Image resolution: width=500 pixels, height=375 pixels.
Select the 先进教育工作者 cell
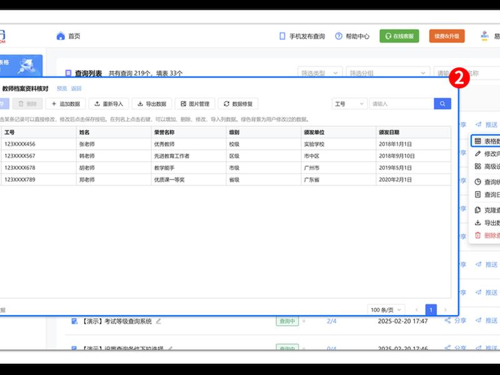pos(189,156)
